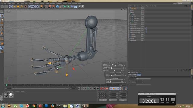Screen dimensions: 193x108
Task: Toggle the Z axis lock button
Action: (37, 7)
